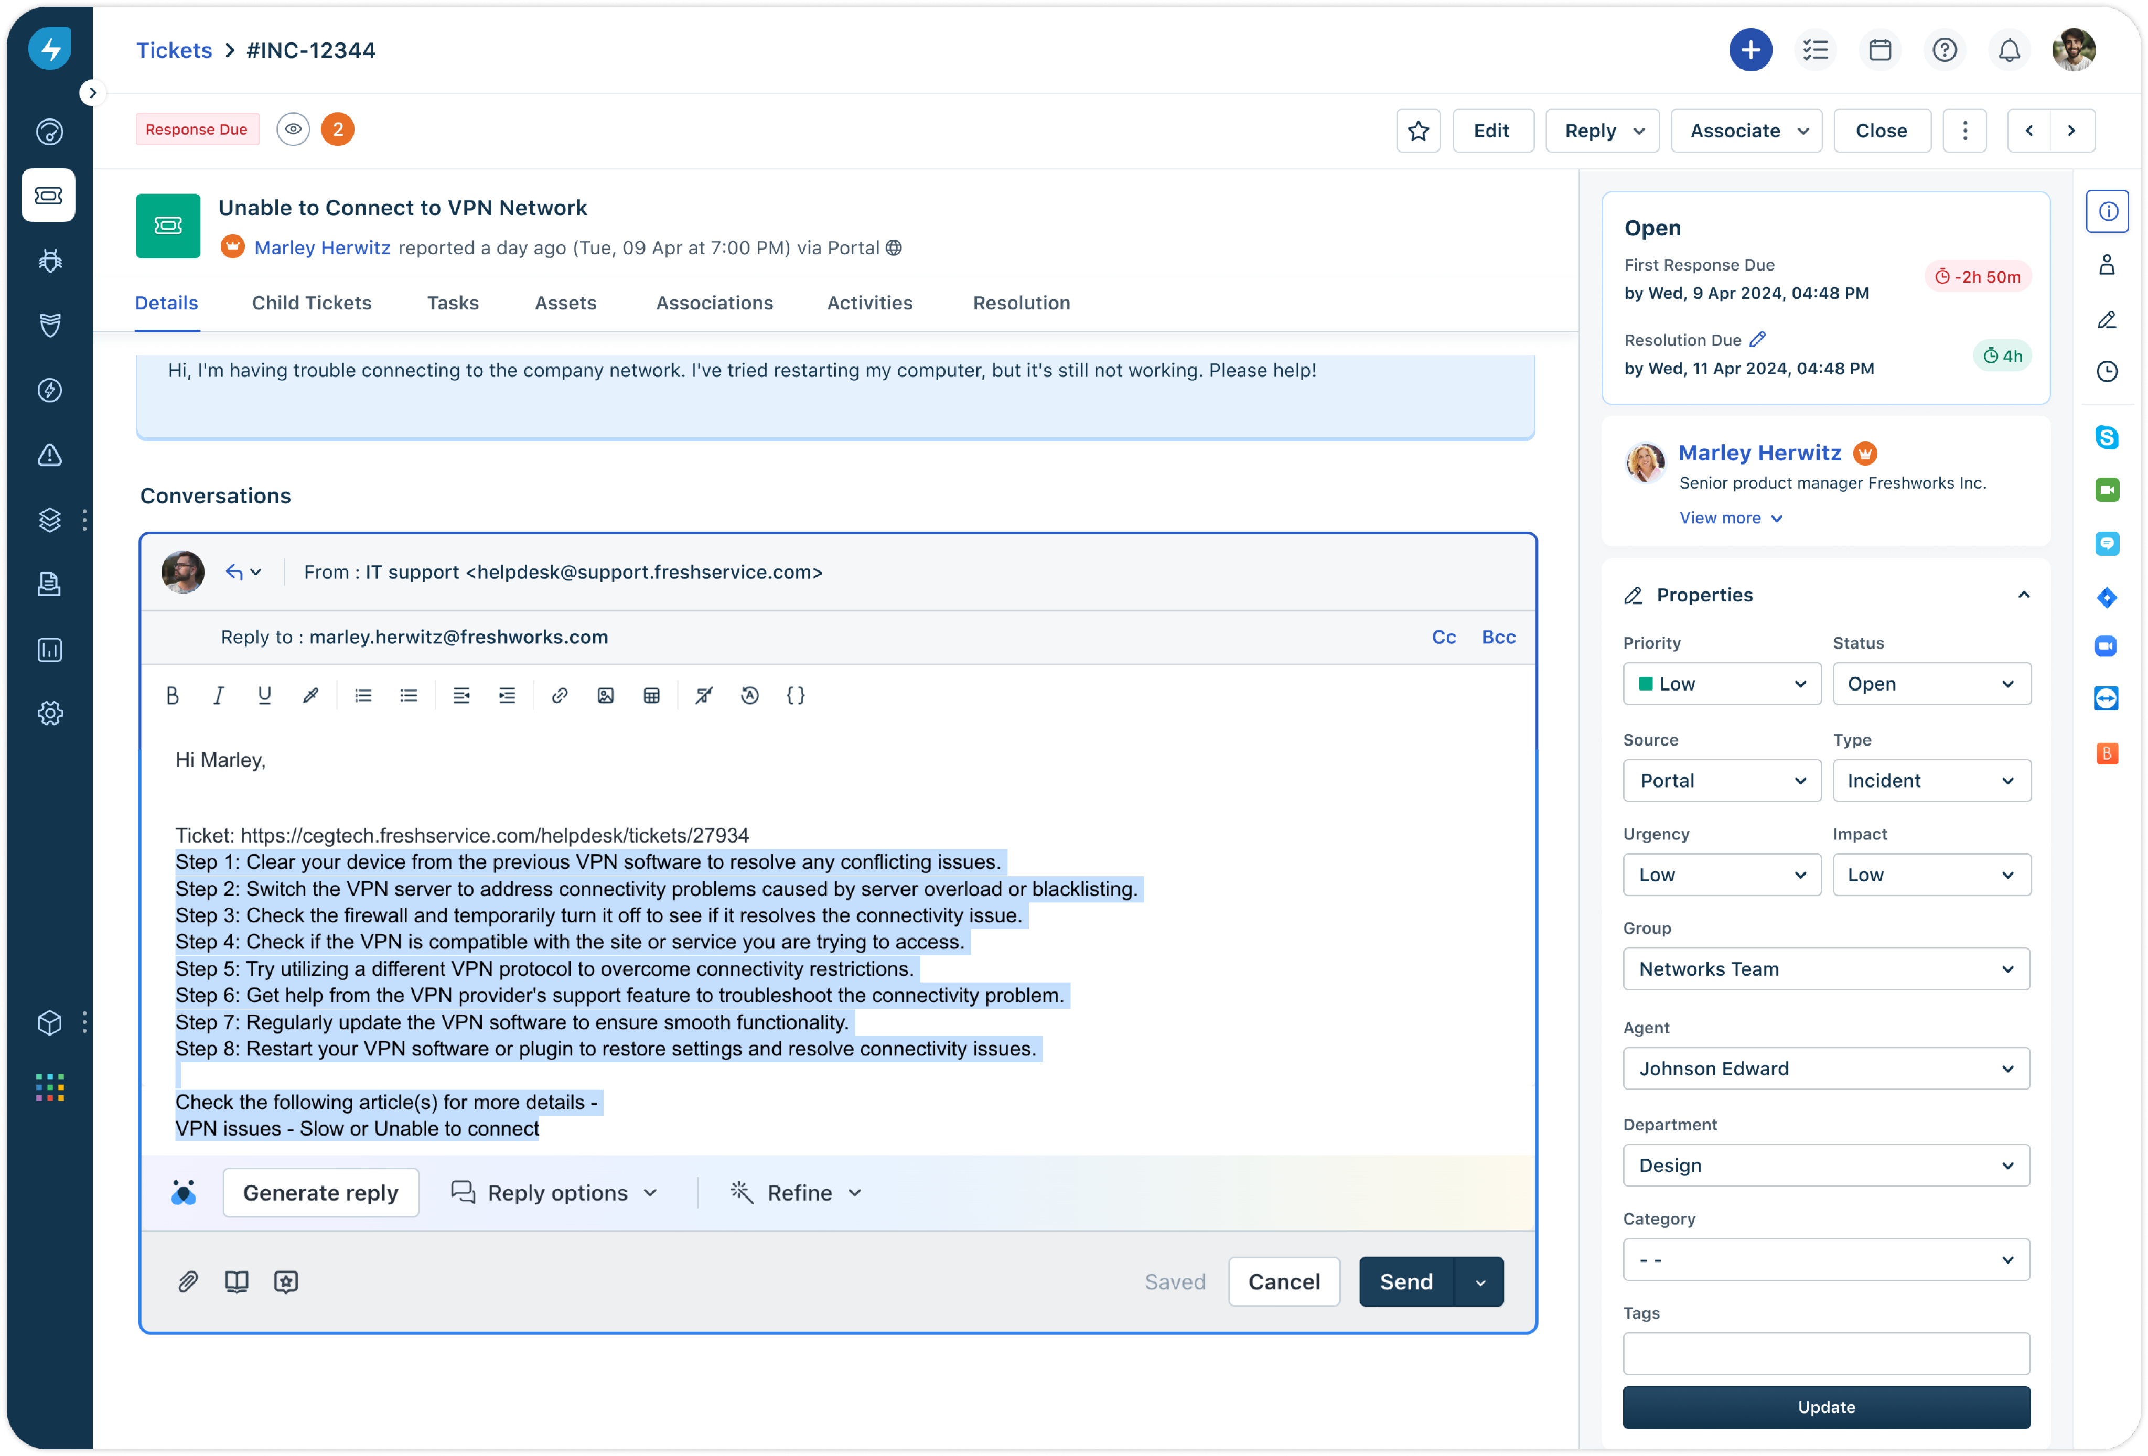Collapse the Properties section
2148x1456 pixels.
[2023, 595]
